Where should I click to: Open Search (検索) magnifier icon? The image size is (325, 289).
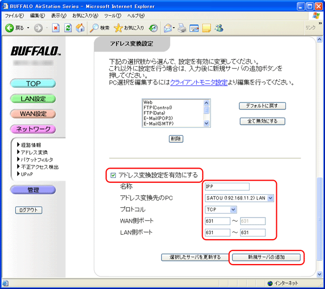click(x=94, y=28)
